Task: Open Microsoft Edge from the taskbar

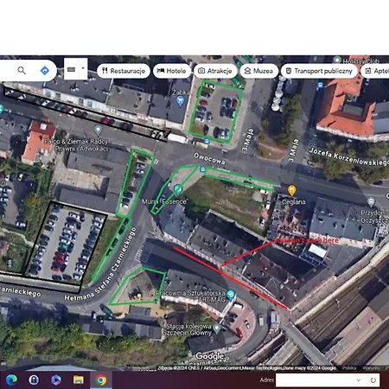Action: click(11, 380)
